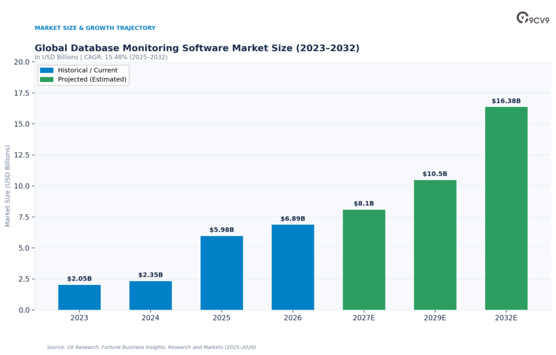Click the 10.0 y-axis tick label
The height and width of the screenshot is (355, 556).
22,186
